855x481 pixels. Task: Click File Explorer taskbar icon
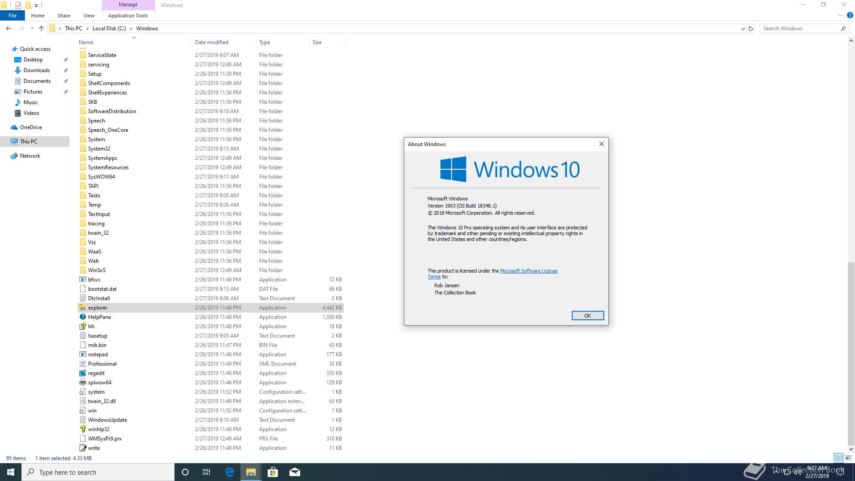(251, 472)
